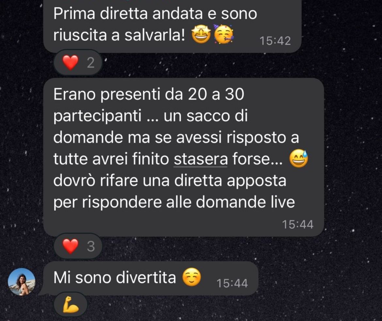
Task: Tap the 15:44 timestamp of long message
Action: click(298, 225)
